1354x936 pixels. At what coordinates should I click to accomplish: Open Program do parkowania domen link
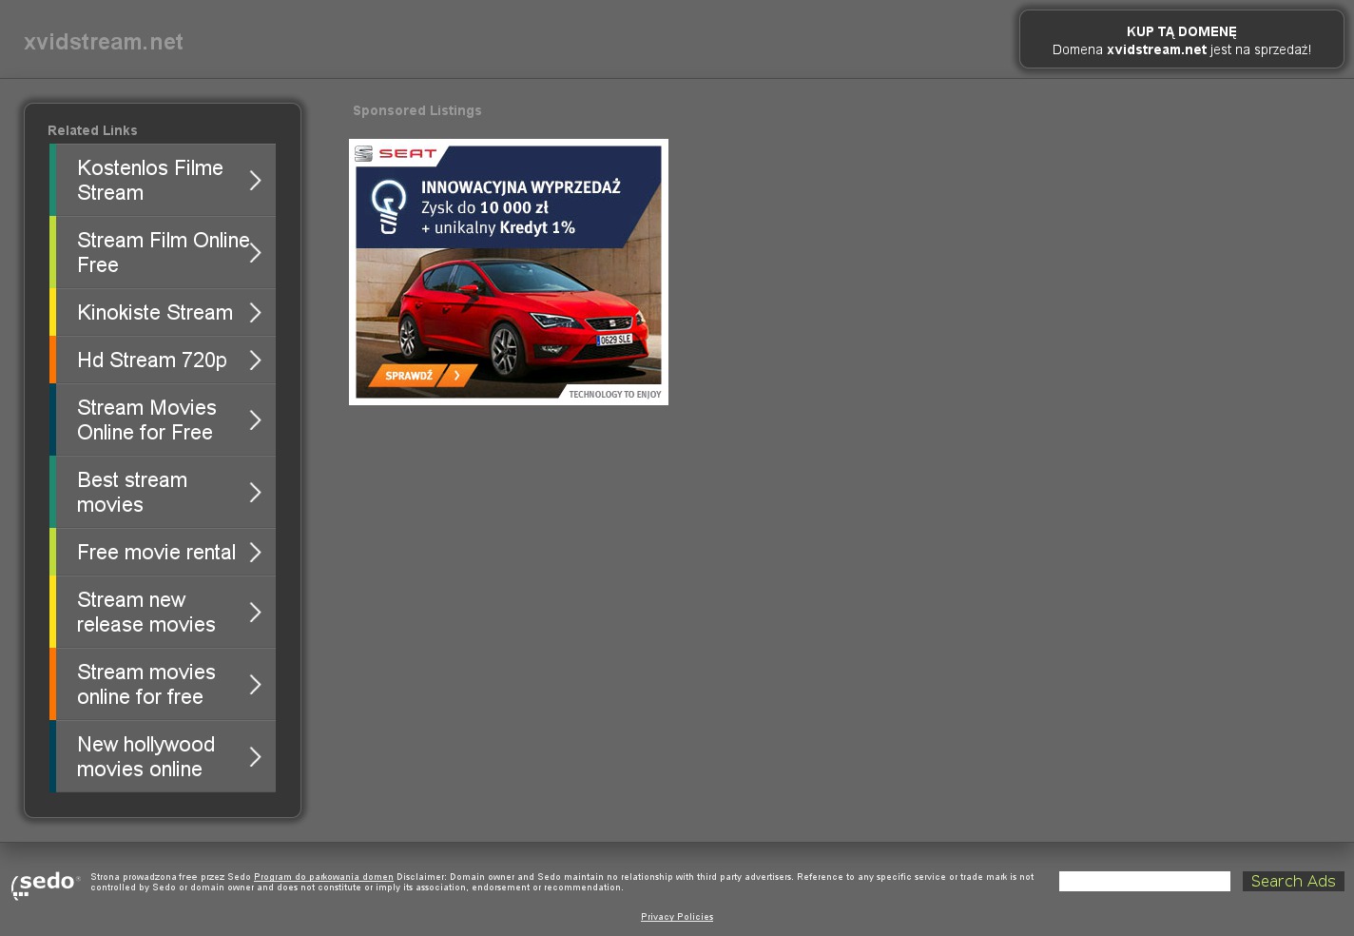(323, 877)
